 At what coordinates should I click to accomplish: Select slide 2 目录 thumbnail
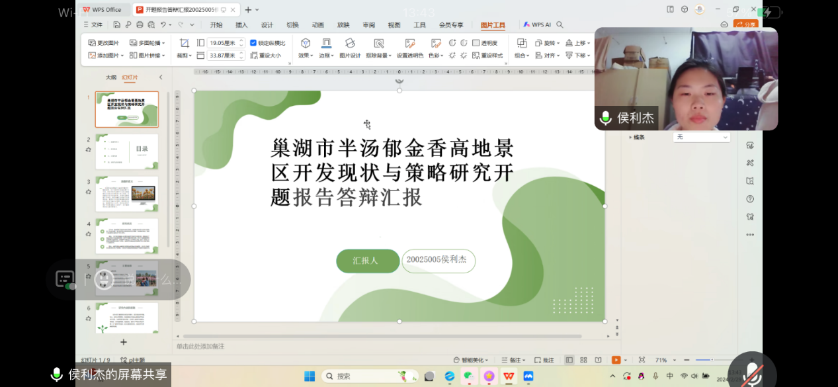(x=127, y=151)
